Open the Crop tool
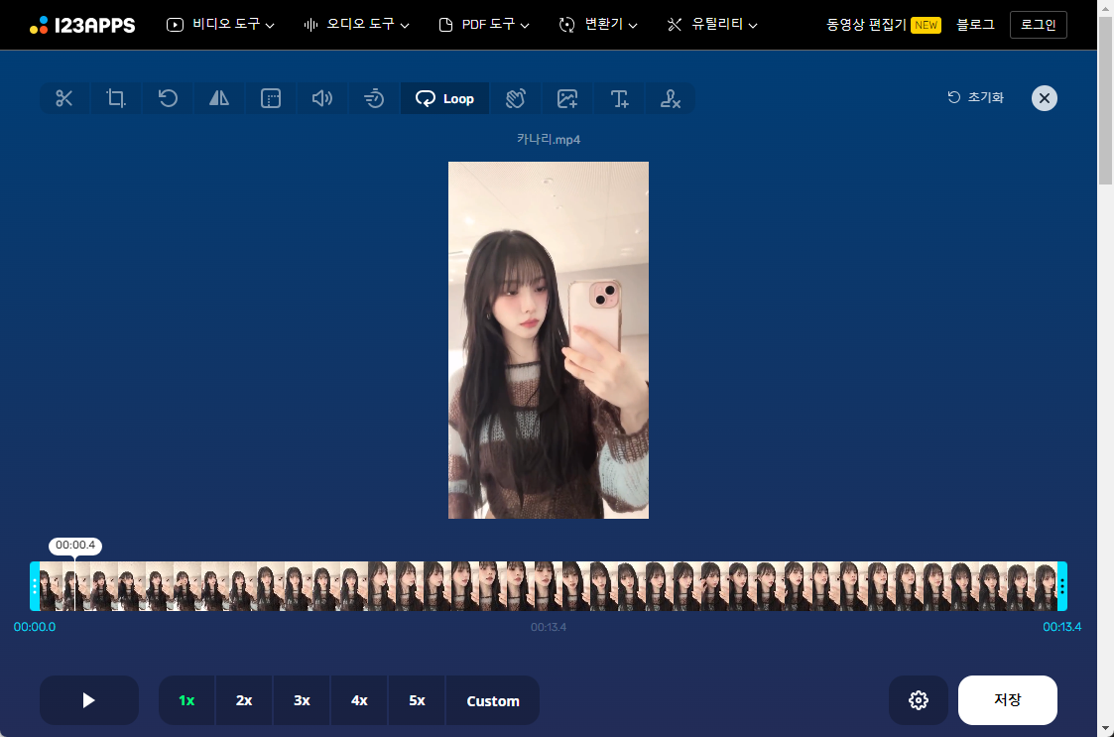The image size is (1114, 737). 116,98
